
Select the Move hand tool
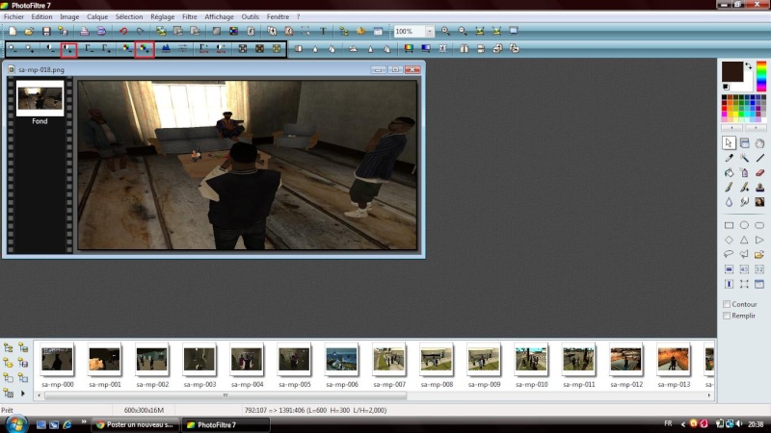coord(759,143)
